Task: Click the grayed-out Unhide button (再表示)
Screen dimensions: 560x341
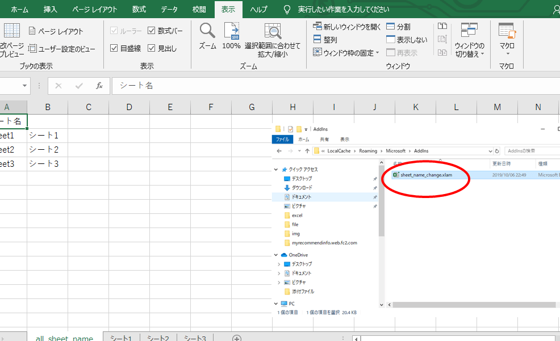Action: (x=402, y=53)
